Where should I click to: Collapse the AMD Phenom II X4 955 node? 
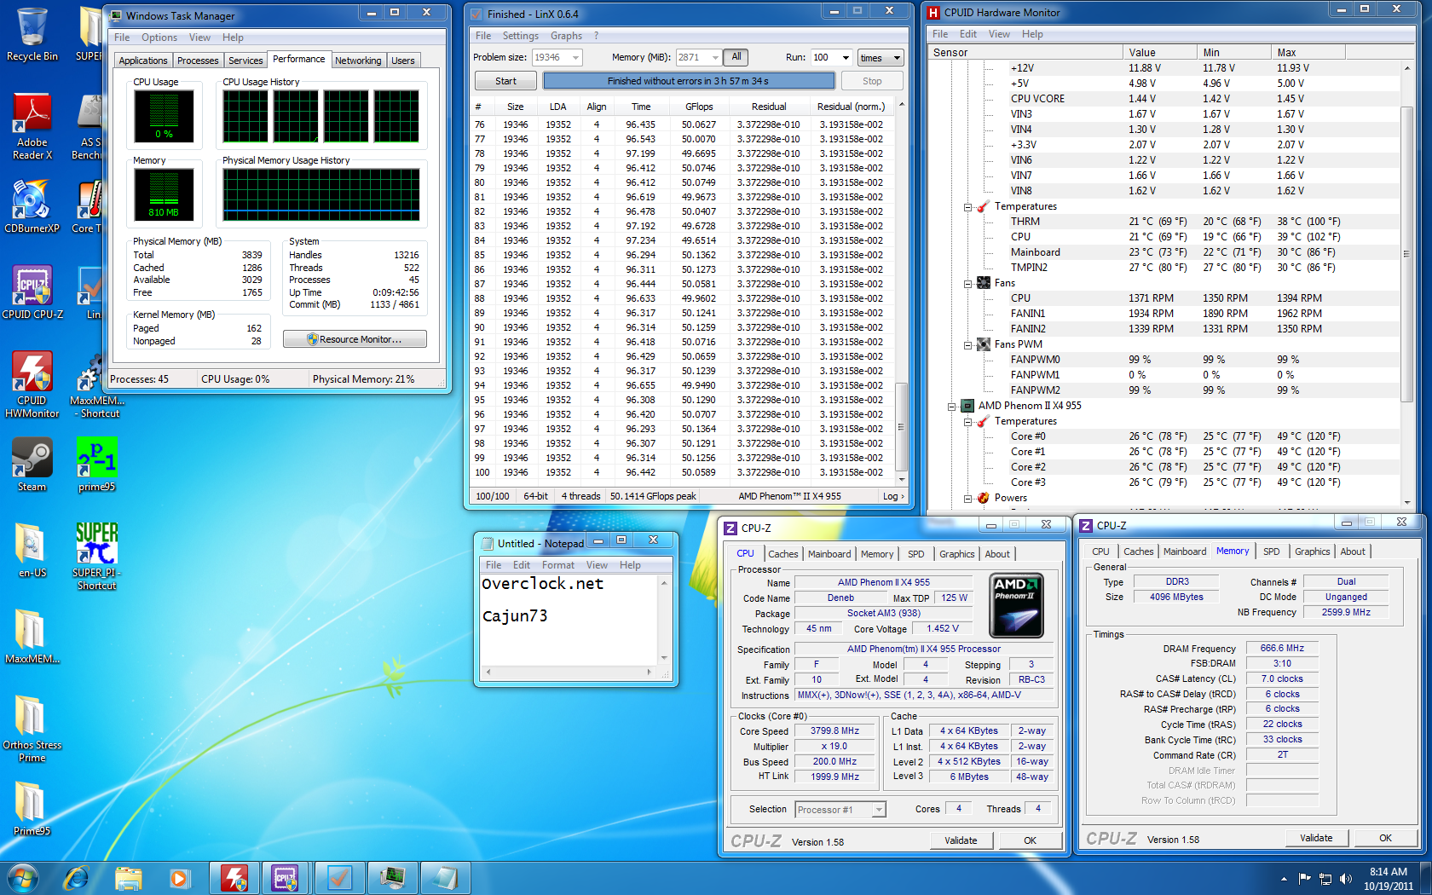(952, 406)
